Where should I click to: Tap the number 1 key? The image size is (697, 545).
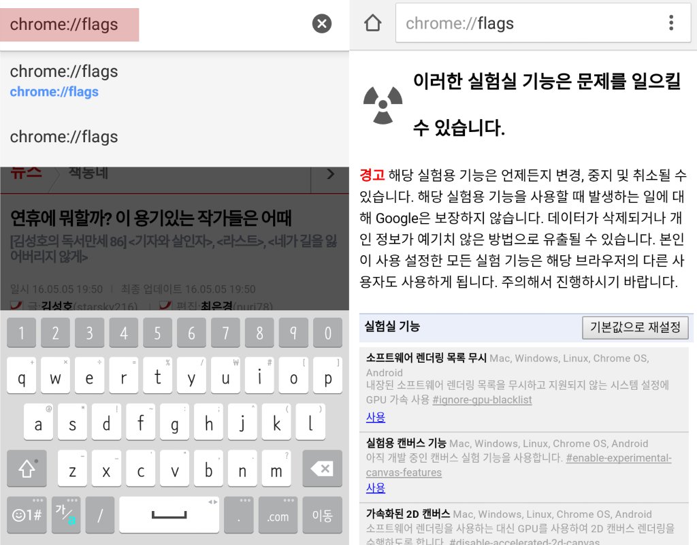tap(21, 332)
